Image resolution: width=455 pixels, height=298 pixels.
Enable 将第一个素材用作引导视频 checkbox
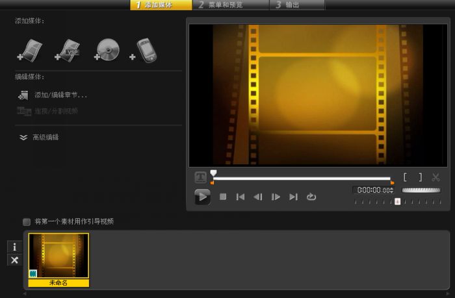click(27, 221)
